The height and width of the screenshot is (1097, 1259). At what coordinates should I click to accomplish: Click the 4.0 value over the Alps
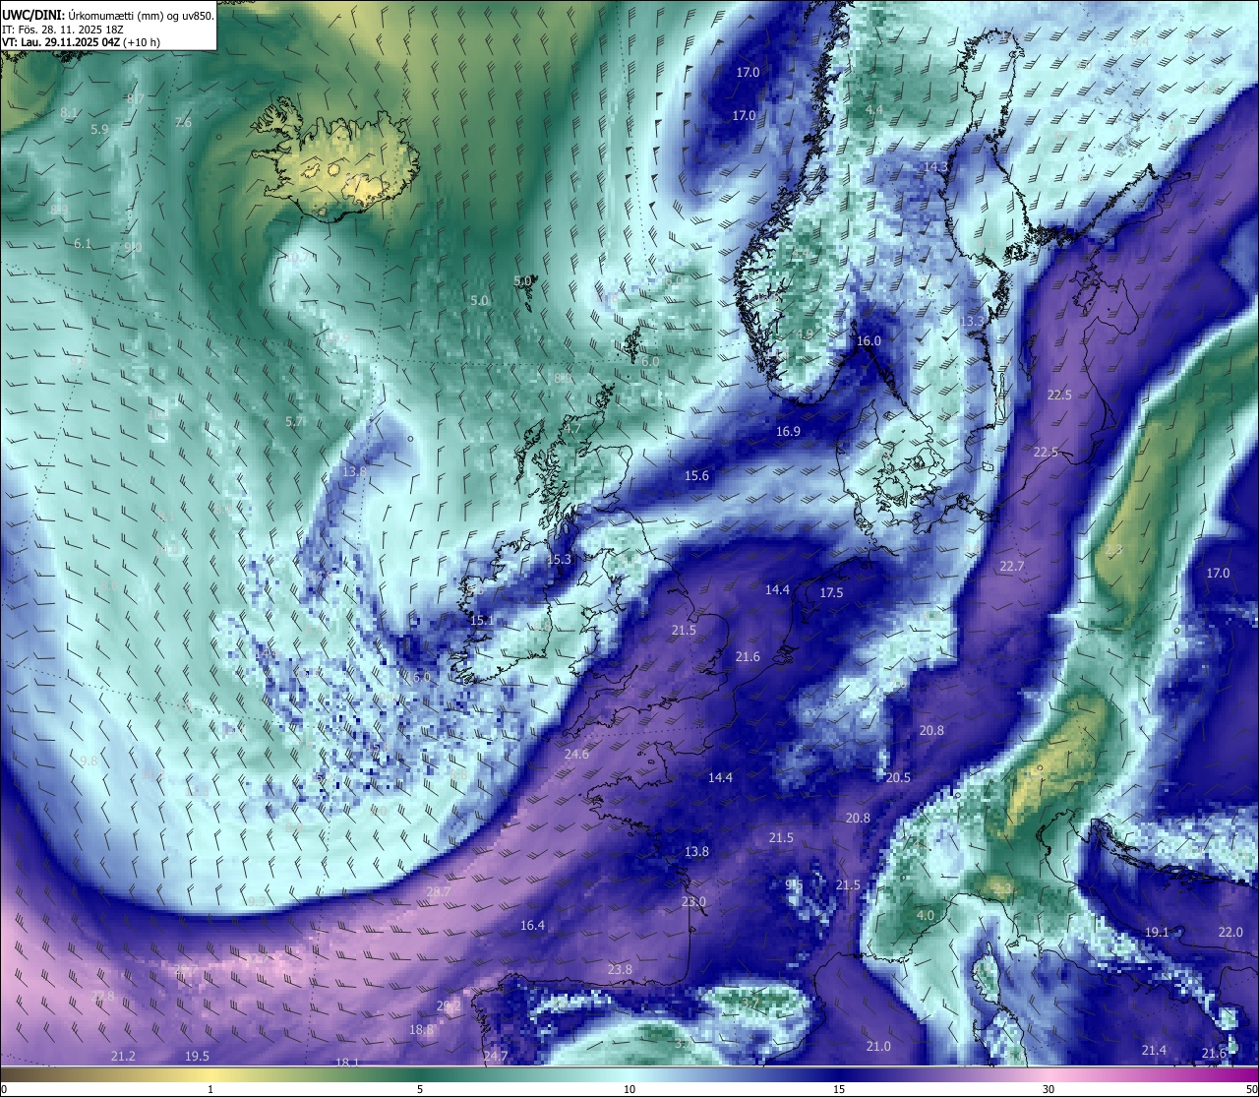click(x=926, y=916)
